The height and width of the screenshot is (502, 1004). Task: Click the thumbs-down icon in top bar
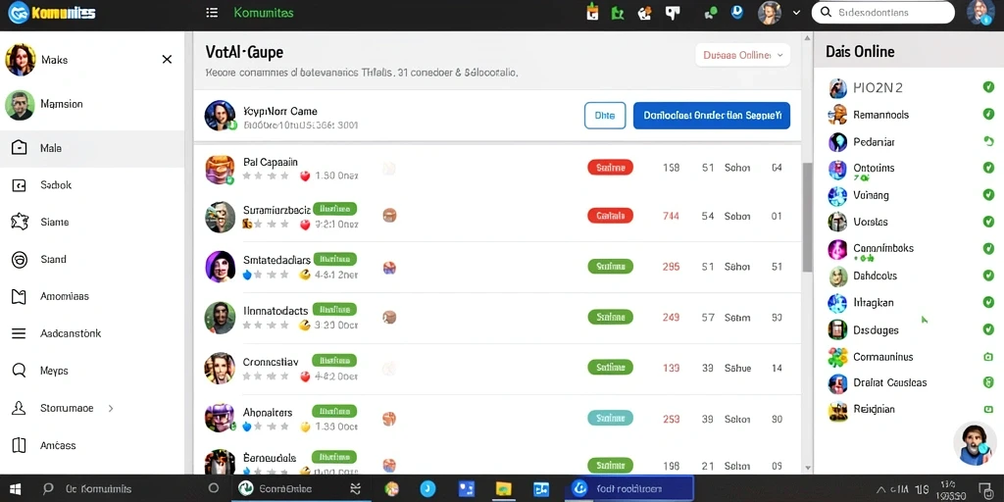tap(673, 12)
